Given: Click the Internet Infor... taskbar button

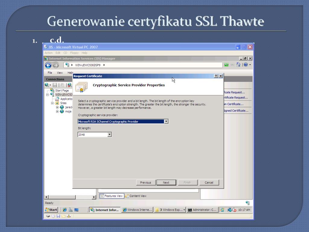Looking at the screenshot, I should click(x=105, y=210).
